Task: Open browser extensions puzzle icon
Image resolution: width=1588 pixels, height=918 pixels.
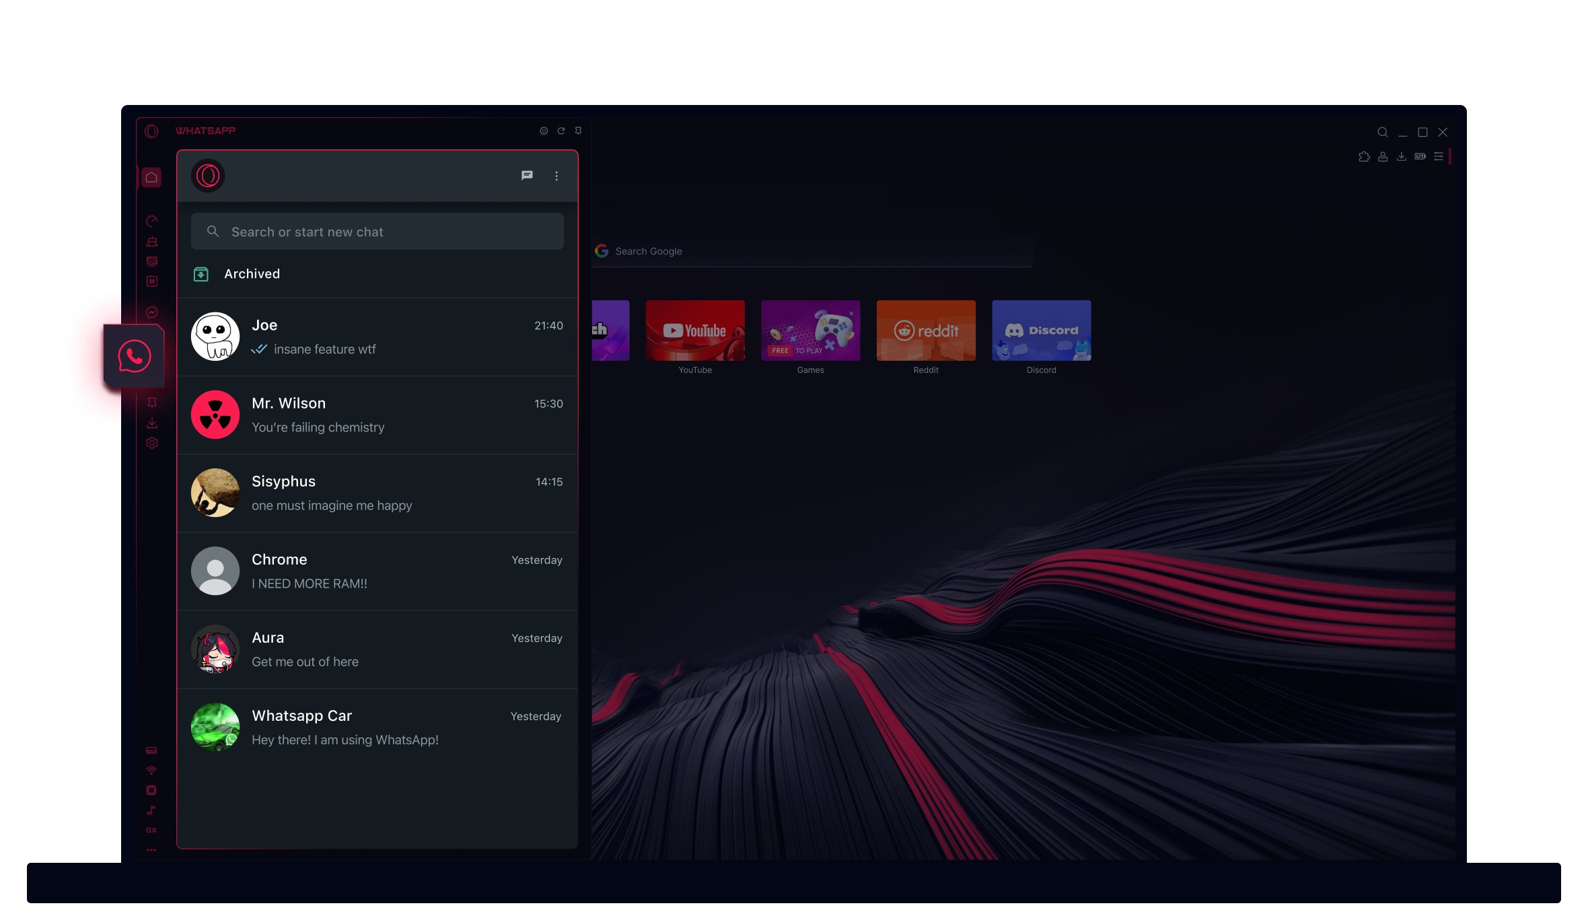Action: pyautogui.click(x=1364, y=157)
